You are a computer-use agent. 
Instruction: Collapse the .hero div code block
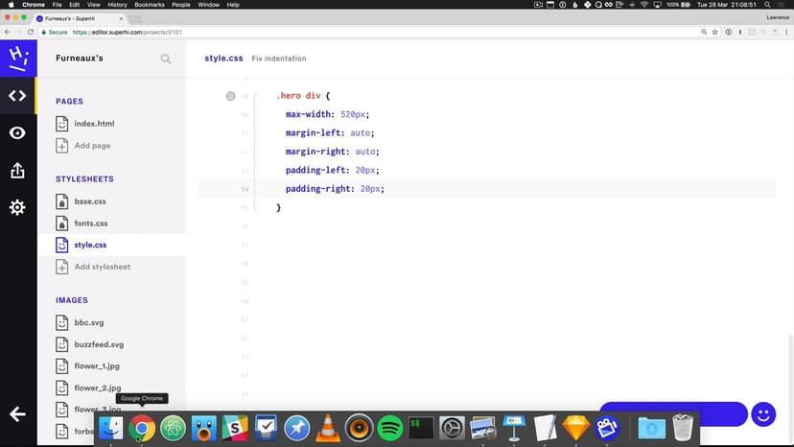230,96
